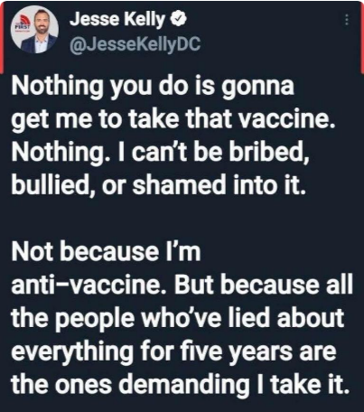Click the blue verified checkmark badge
Image resolution: width=364 pixels, height=412 pixels.
[x=179, y=20]
